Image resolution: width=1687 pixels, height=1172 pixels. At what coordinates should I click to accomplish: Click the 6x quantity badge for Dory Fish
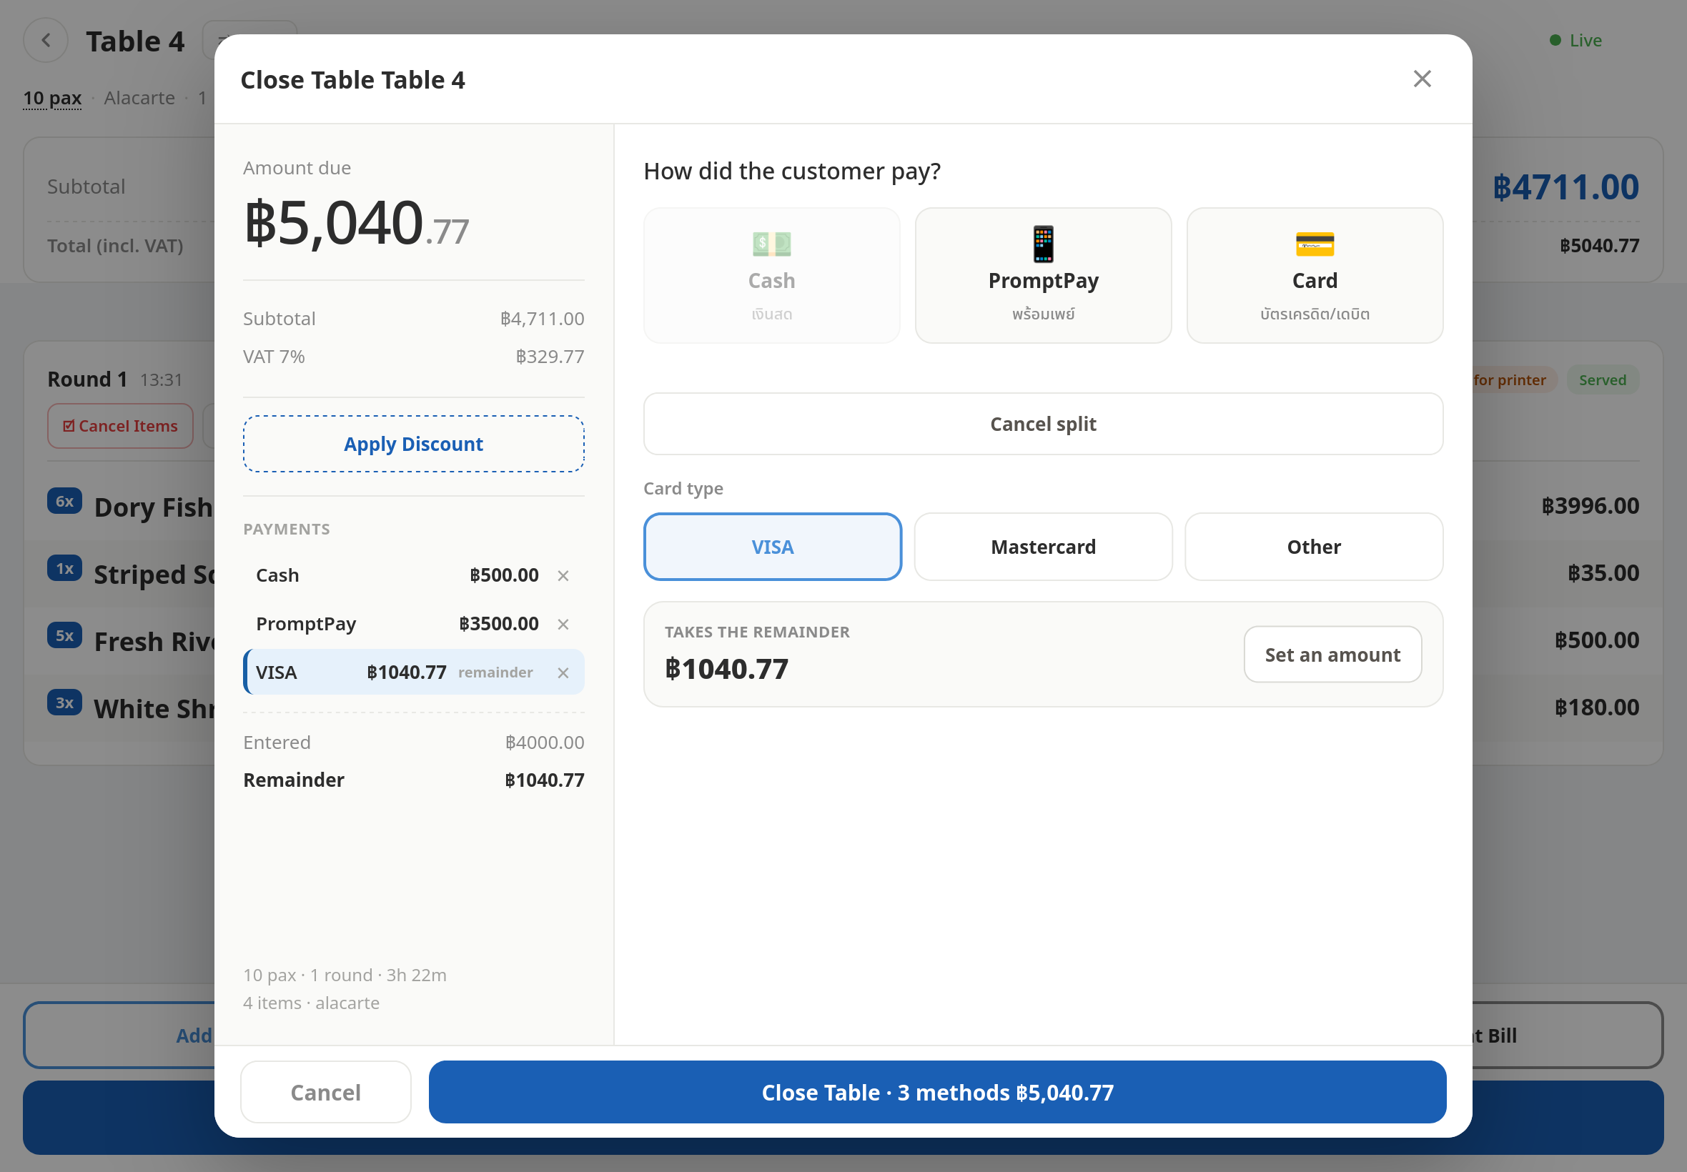pyautogui.click(x=64, y=501)
